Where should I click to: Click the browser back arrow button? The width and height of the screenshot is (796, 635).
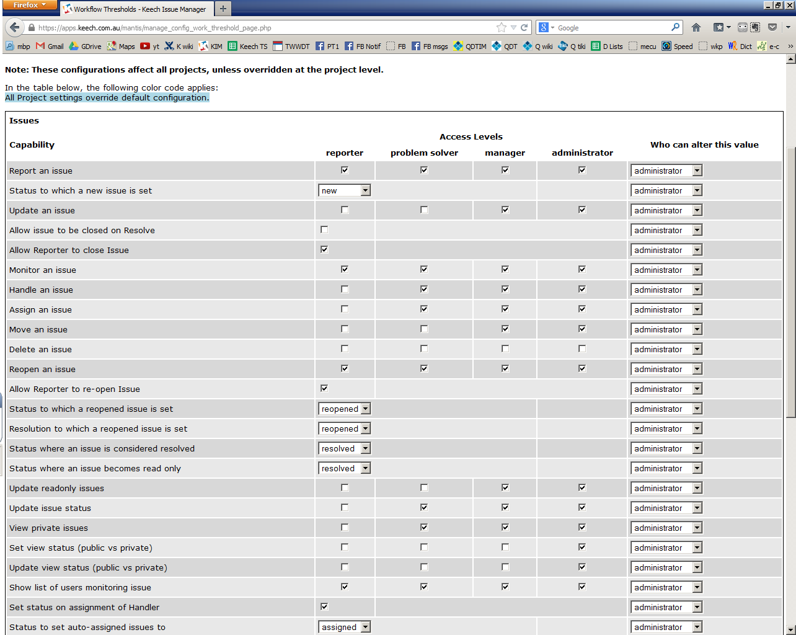14,27
